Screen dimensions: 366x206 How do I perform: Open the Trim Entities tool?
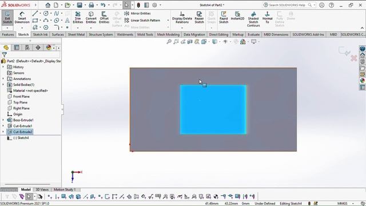pyautogui.click(x=78, y=17)
